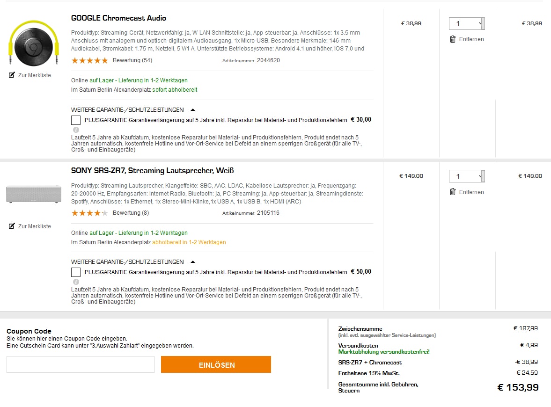Click the Sony speaker product image
The image size is (551, 407).
pos(34,194)
